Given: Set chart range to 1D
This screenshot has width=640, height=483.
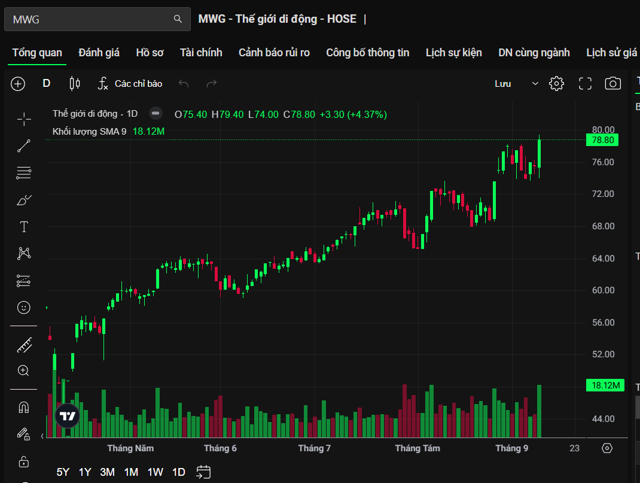Looking at the screenshot, I should (179, 472).
